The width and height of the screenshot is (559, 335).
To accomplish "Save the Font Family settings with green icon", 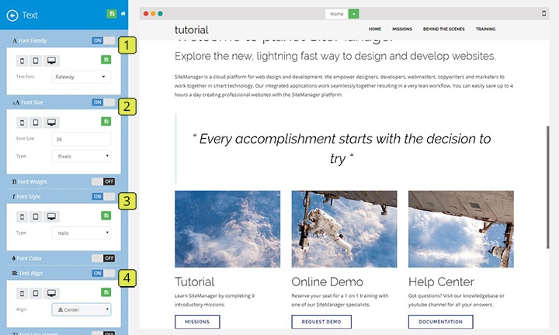I will click(x=106, y=60).
